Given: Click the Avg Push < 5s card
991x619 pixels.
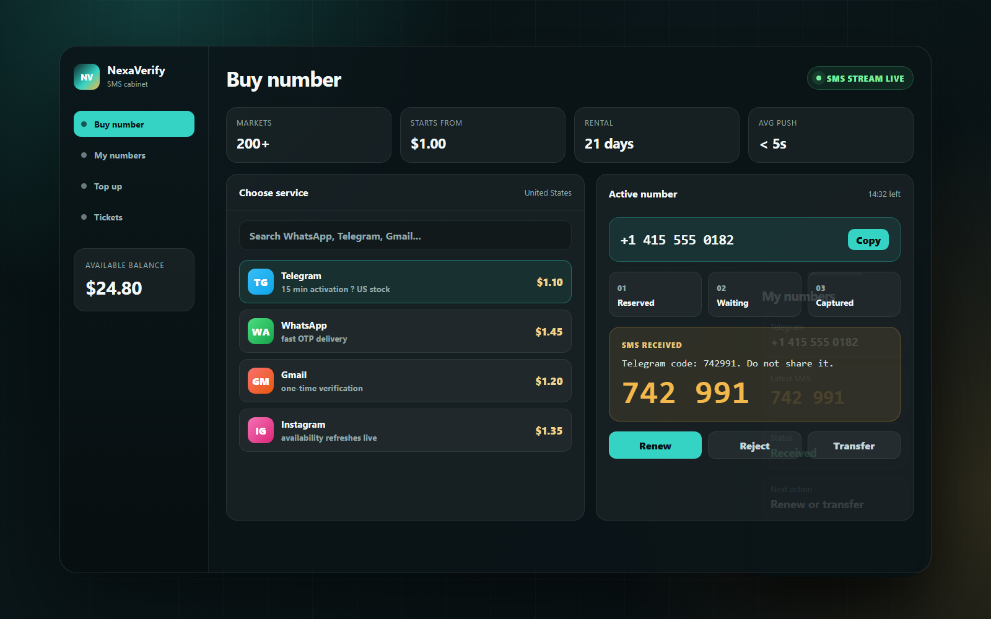Looking at the screenshot, I should click(x=831, y=135).
